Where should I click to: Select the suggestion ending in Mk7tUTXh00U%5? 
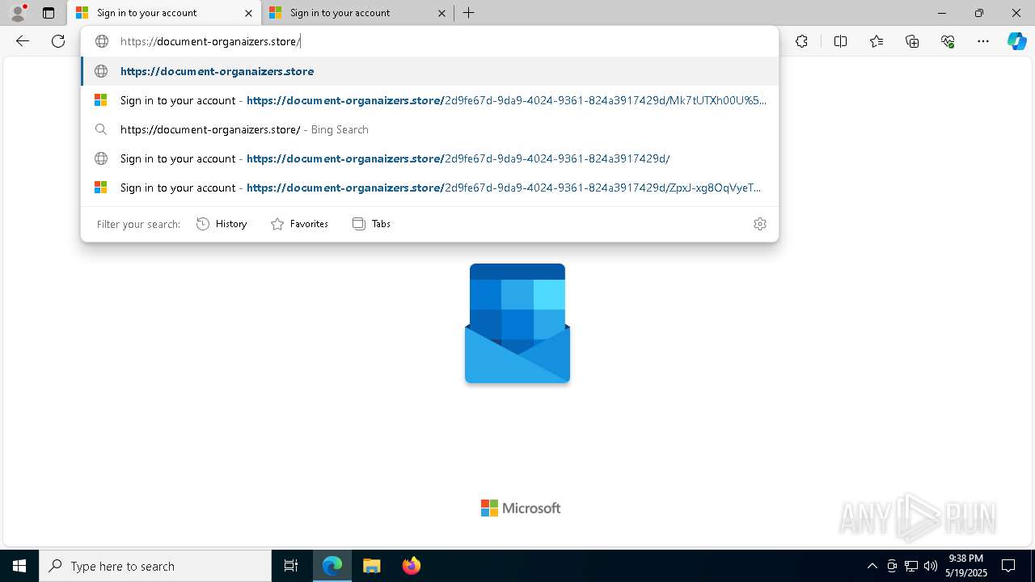(x=429, y=100)
